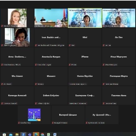This screenshot has width=136, height=136.
Task: Select the Erdem Erdyniev participant tile
Action: coord(51,95)
